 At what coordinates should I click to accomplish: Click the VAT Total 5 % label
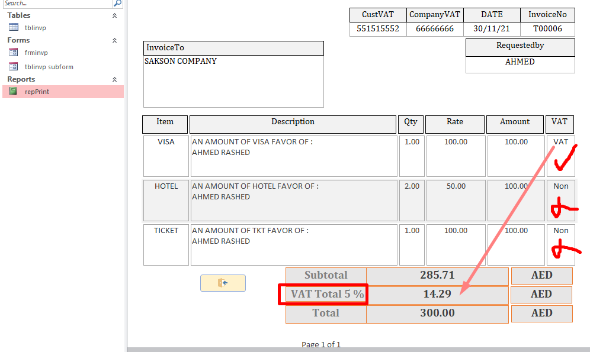[x=326, y=294]
